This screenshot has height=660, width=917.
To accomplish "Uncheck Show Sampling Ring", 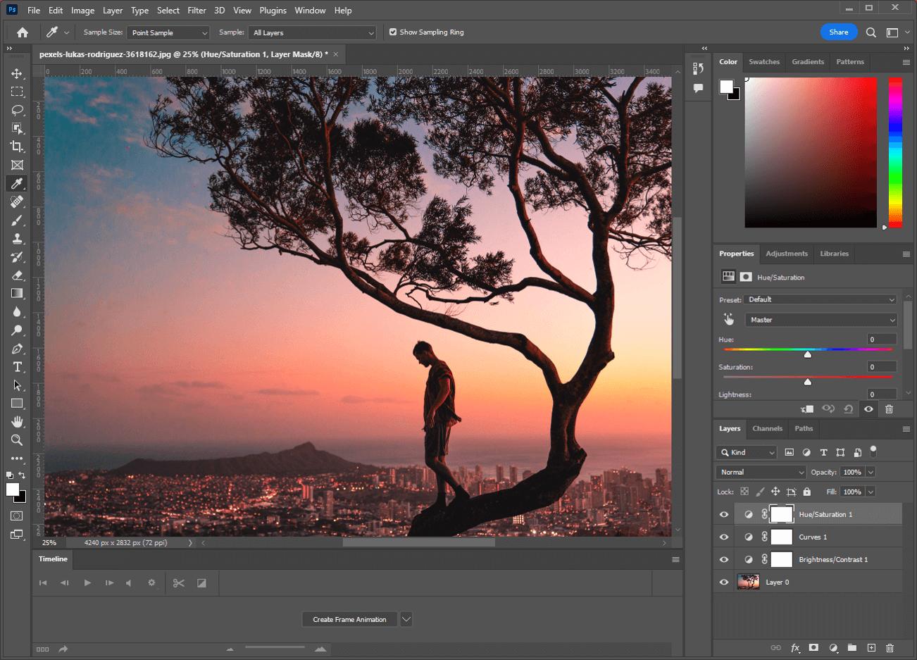I will pyautogui.click(x=393, y=32).
